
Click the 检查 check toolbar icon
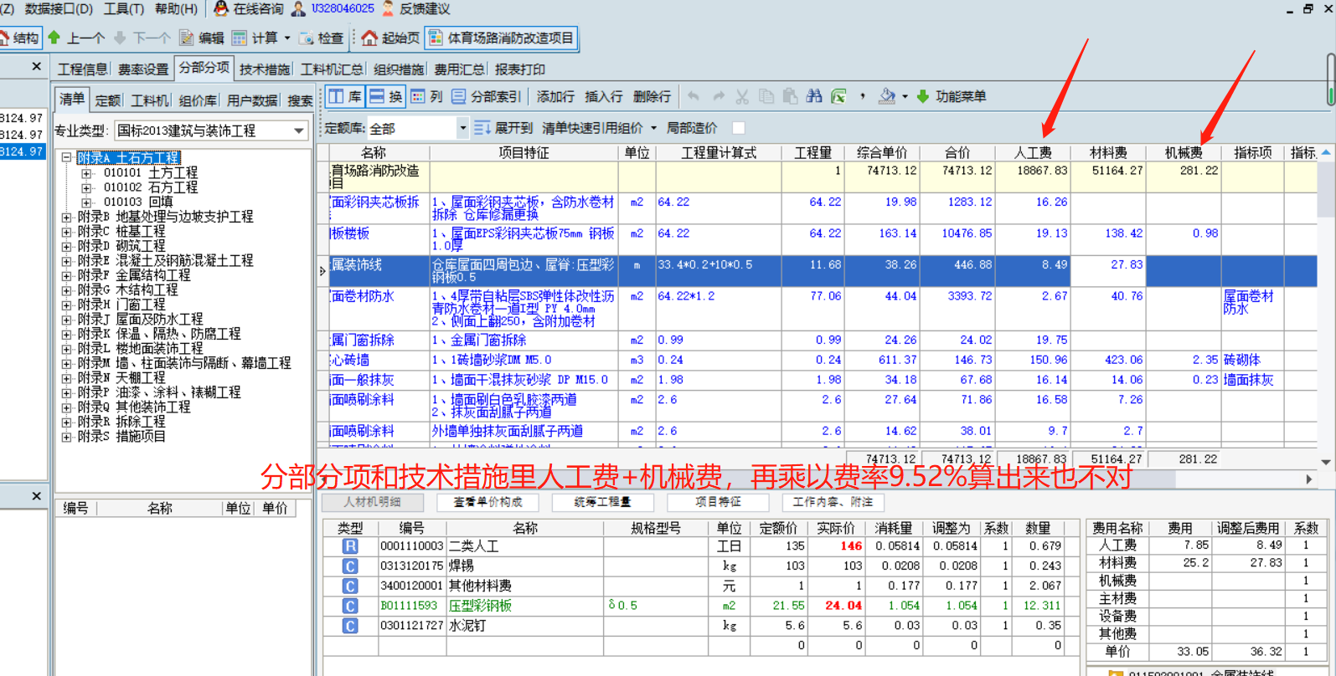pos(307,38)
